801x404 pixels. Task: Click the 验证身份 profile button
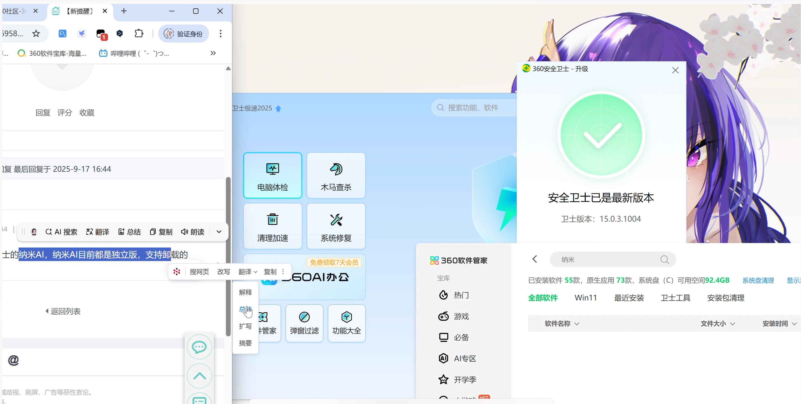[x=183, y=33]
